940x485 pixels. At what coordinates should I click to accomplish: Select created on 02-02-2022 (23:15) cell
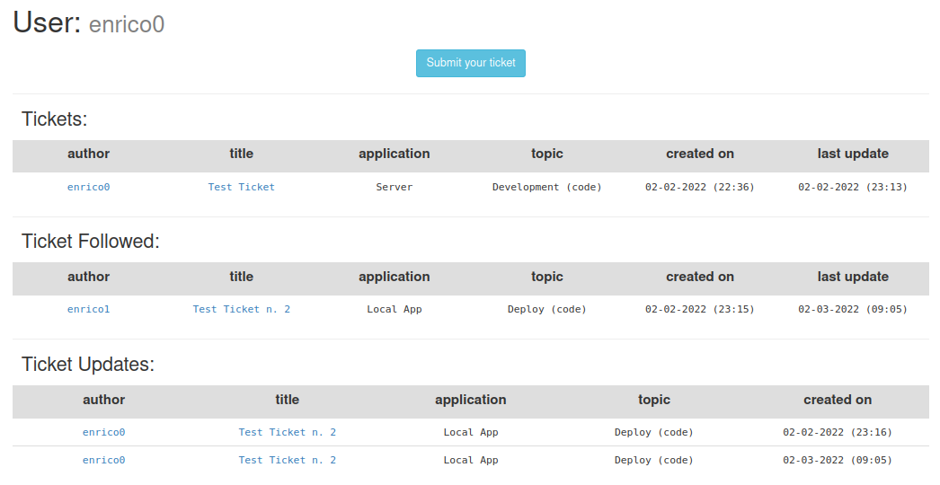tap(699, 309)
